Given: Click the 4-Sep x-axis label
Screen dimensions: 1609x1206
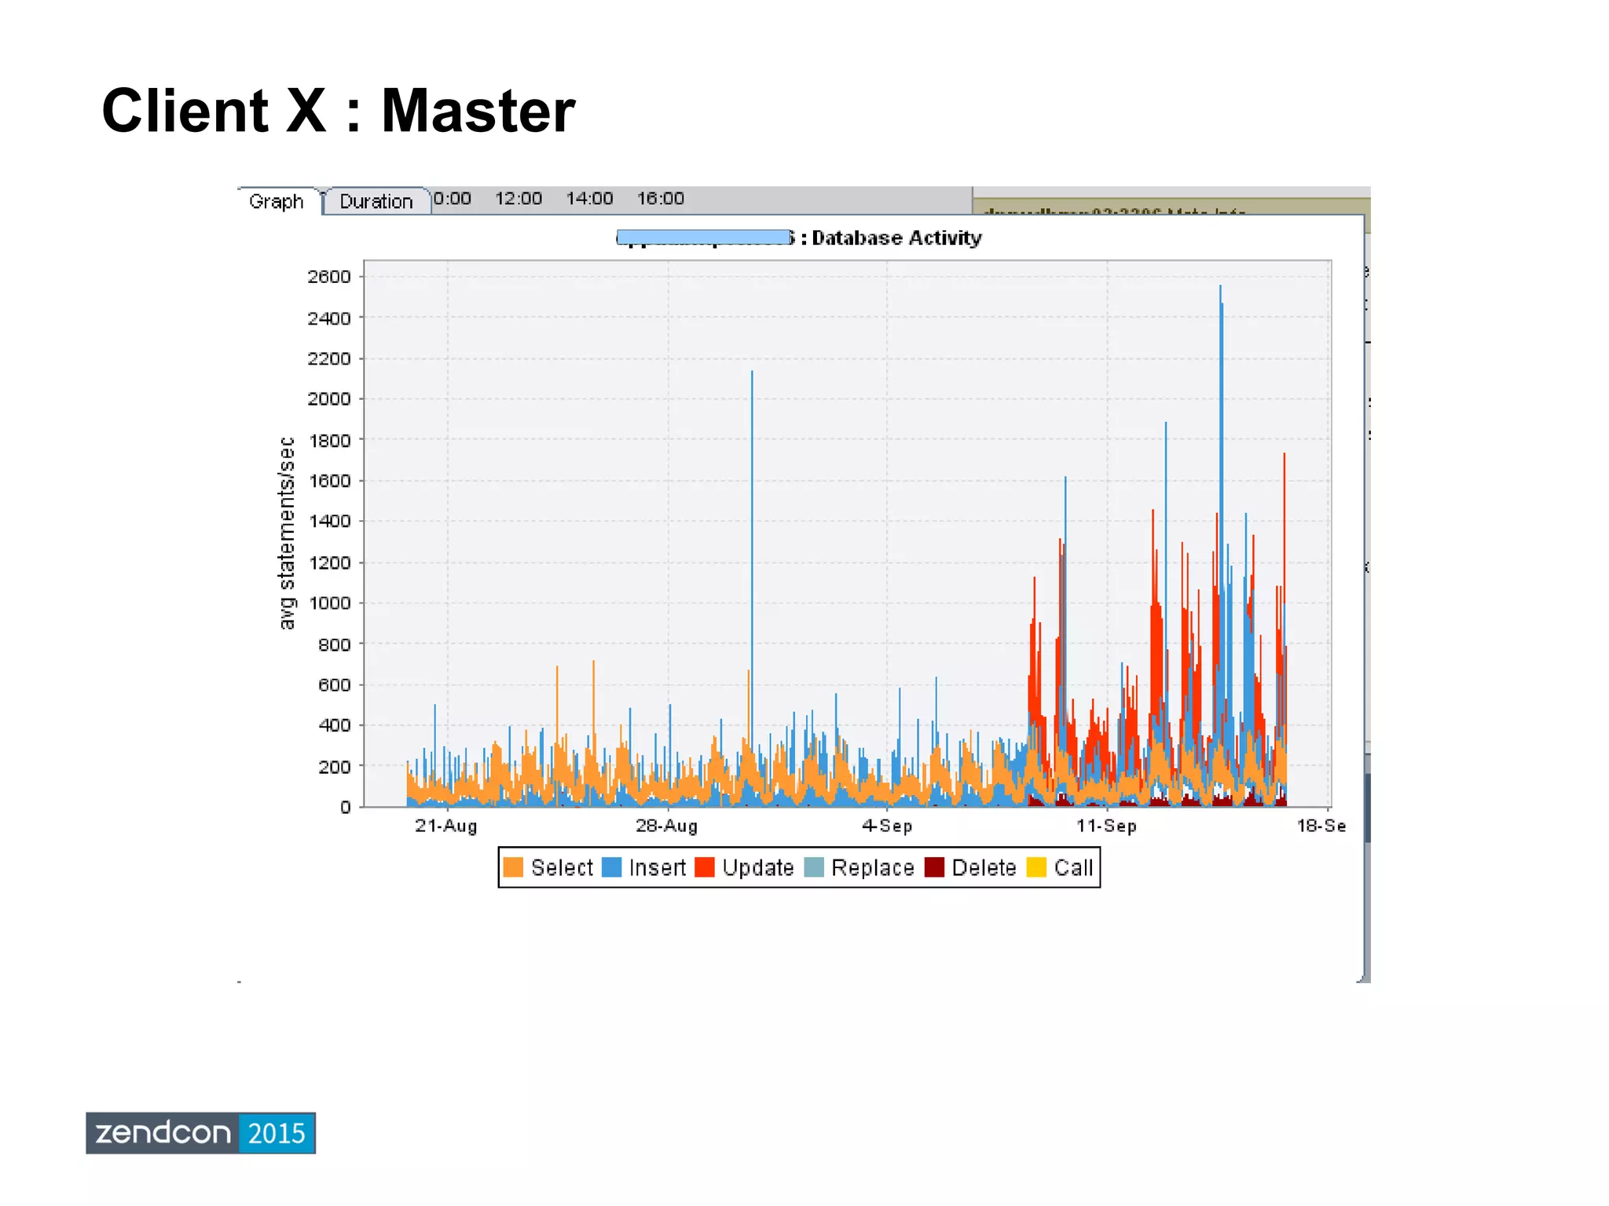Looking at the screenshot, I should 887,826.
